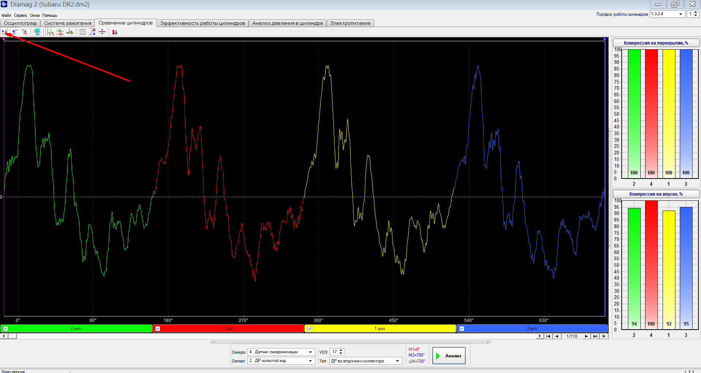701x373 pixels.
Task: Switch to the Осциллограф tab
Action: (20, 23)
